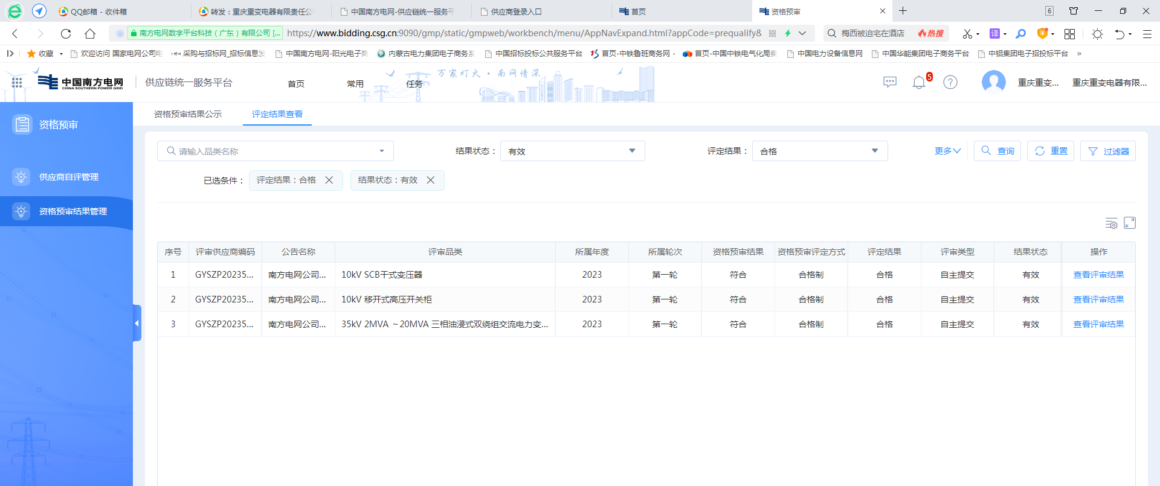Open the app grid launcher icon
Viewport: 1160px width, 486px height.
click(x=17, y=83)
